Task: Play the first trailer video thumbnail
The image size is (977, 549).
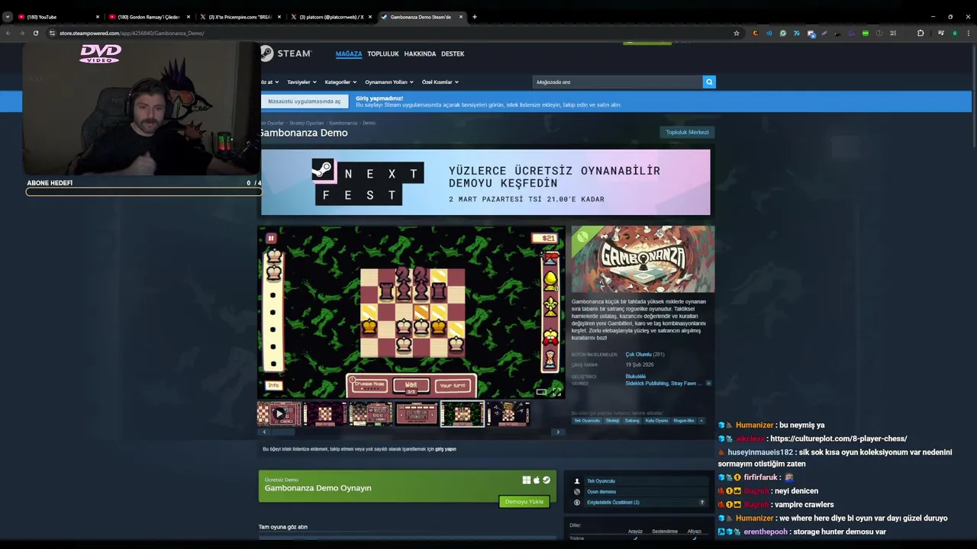Action: (x=279, y=414)
